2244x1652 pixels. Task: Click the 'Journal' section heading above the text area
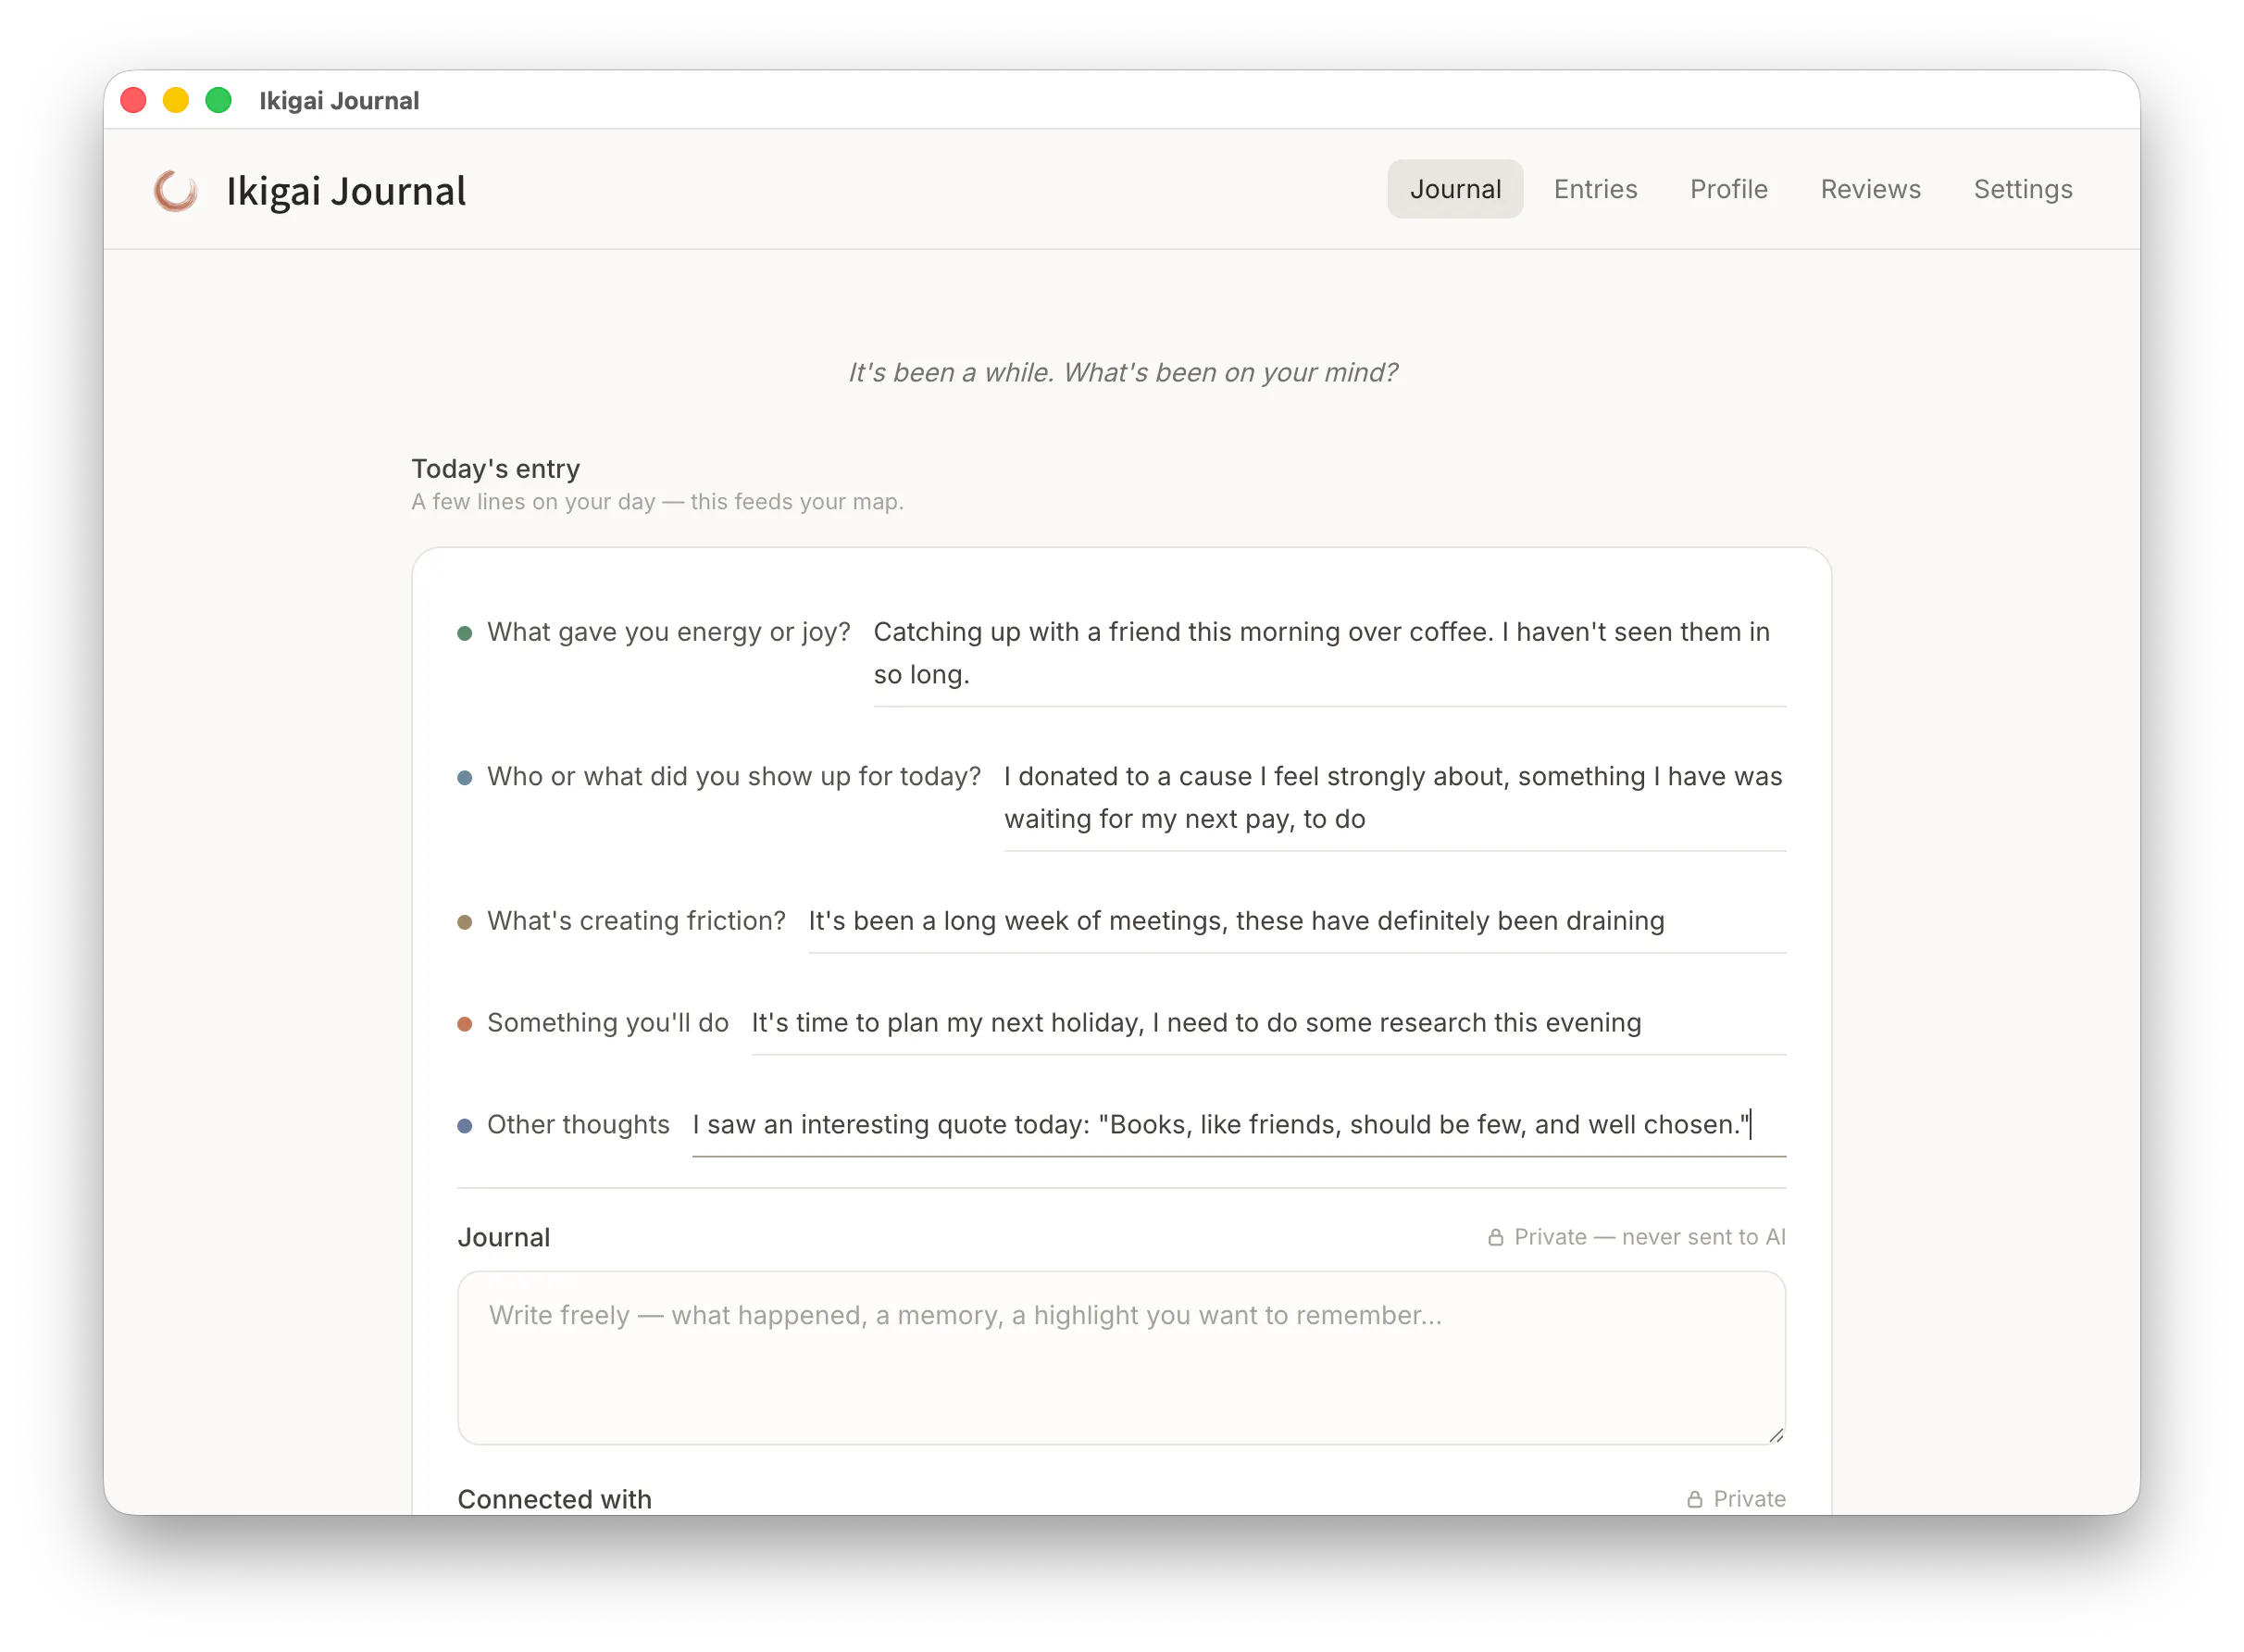504,1238
